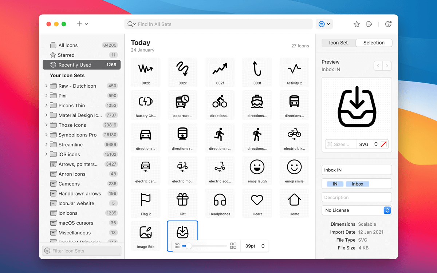Click the large grid size icon
437x273 pixels.
click(233, 246)
